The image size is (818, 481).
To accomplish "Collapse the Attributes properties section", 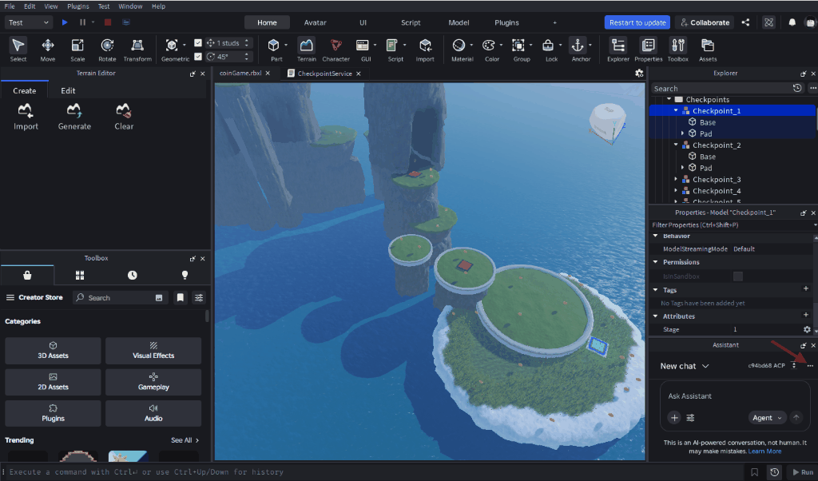I will pos(656,316).
